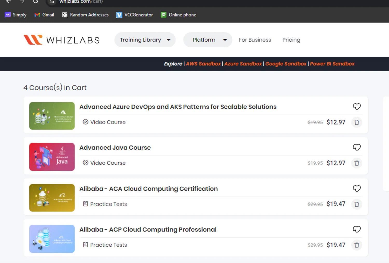
Task: Open the Alibaba ACP course thumbnail
Action: tap(52, 239)
